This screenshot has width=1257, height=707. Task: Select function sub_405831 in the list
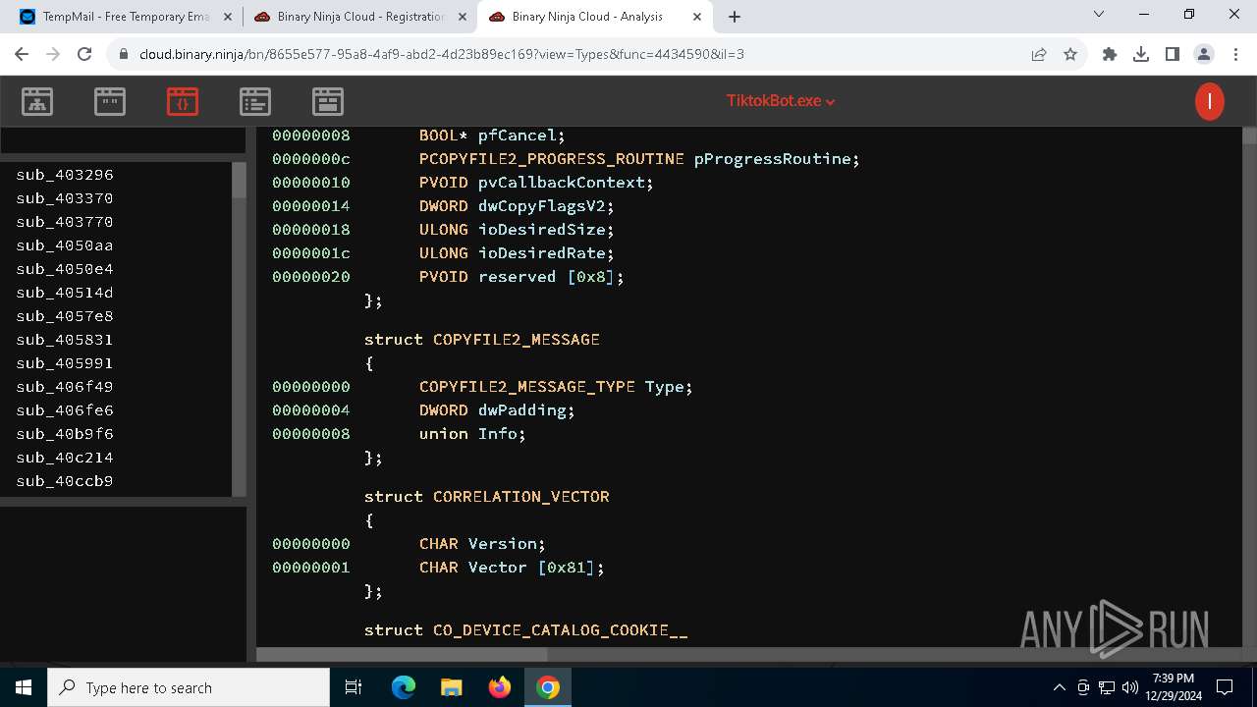(x=65, y=340)
